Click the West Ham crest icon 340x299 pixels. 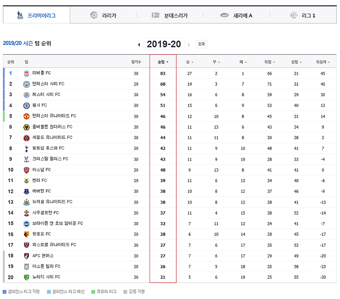[x=26, y=245]
